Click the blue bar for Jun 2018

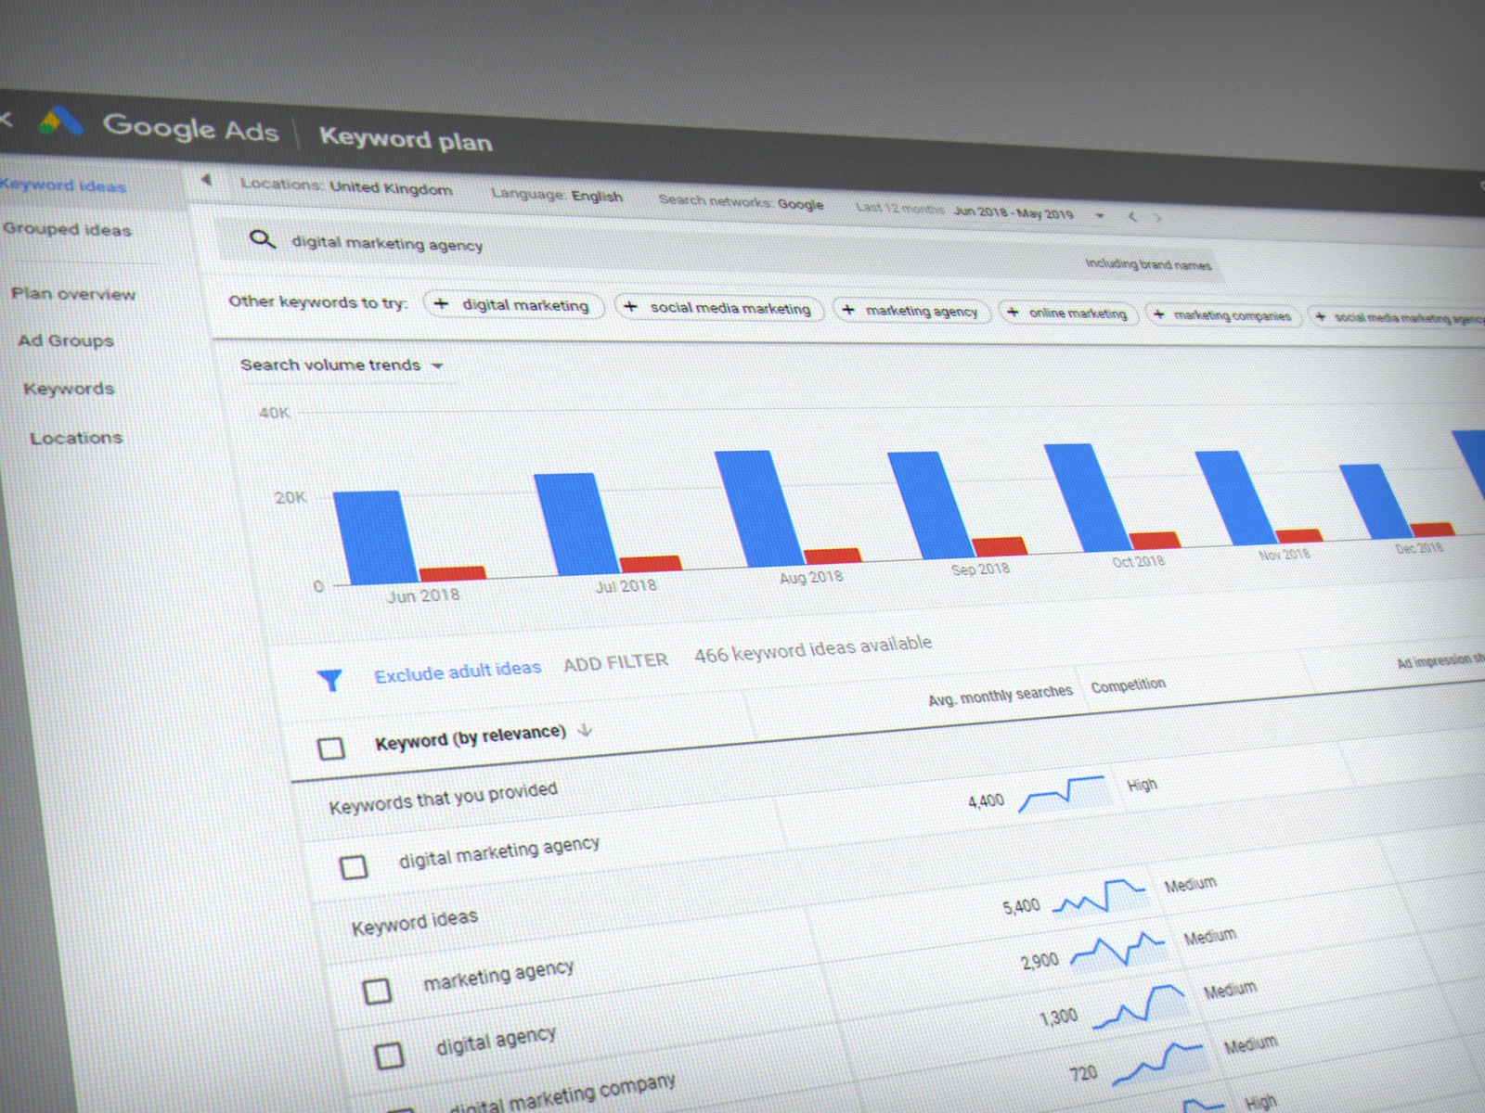375,538
